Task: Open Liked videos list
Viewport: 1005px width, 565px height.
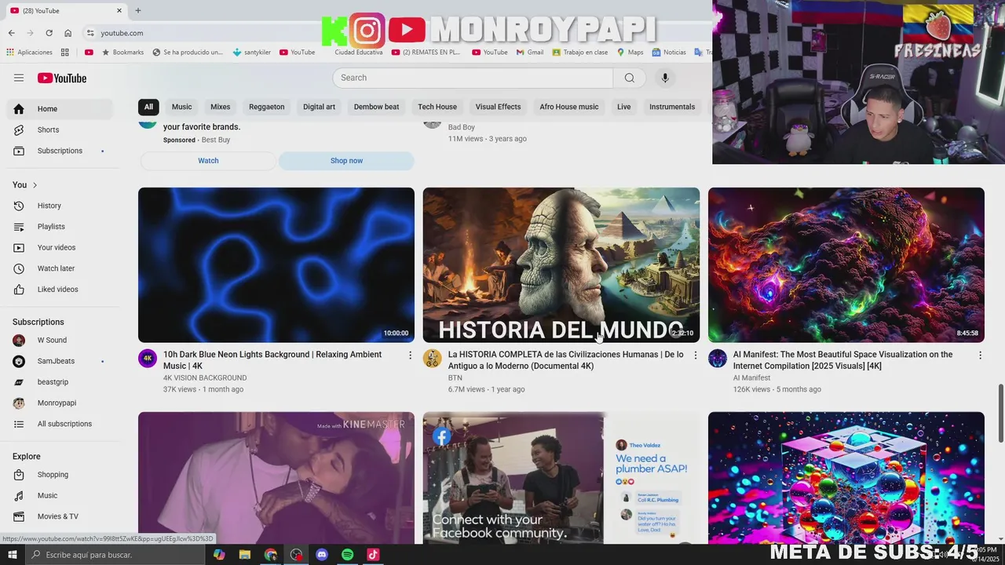Action: tap(60, 290)
